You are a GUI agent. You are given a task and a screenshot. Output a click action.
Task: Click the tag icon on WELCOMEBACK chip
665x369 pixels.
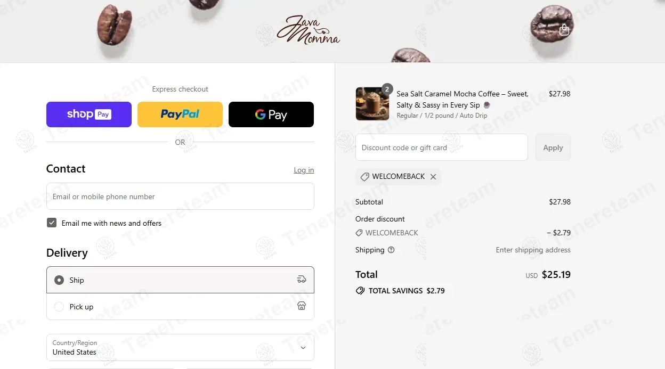(364, 177)
